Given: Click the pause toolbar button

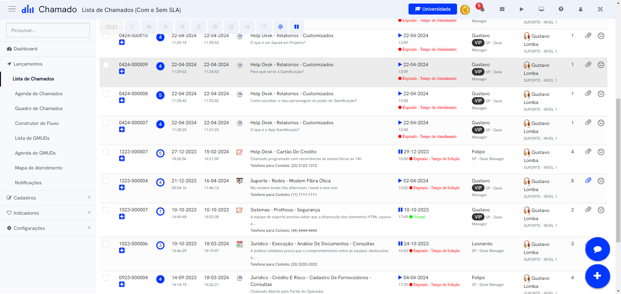Looking at the screenshot, I should pyautogui.click(x=297, y=26).
